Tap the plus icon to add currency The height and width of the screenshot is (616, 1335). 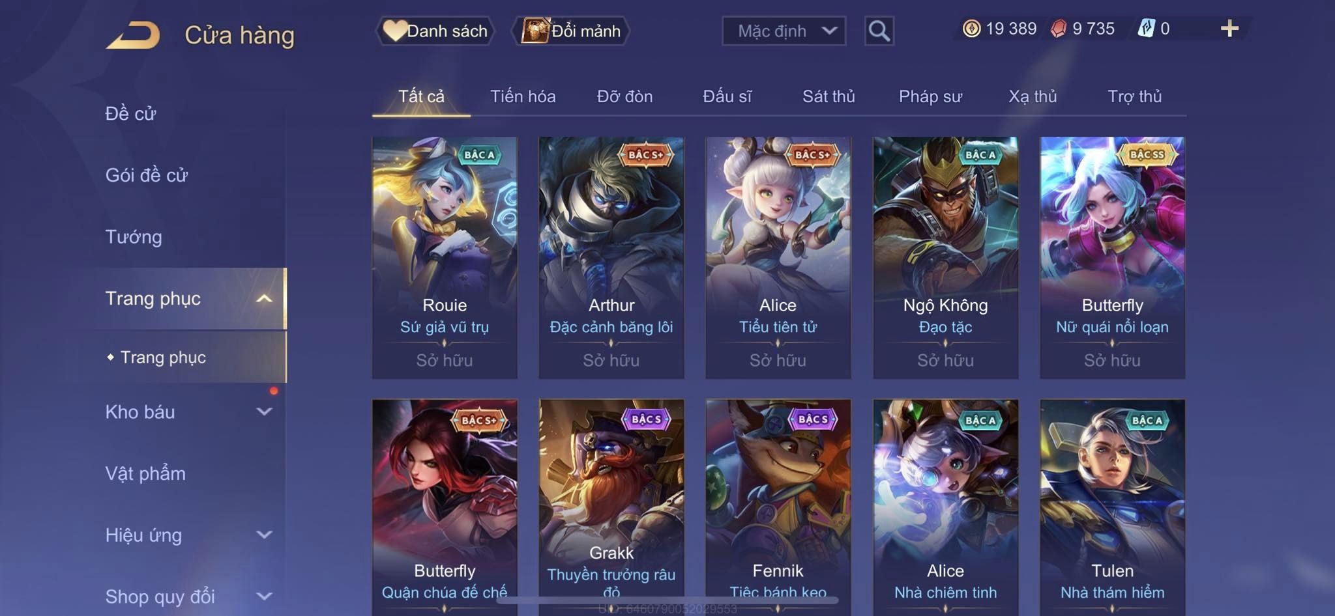1229,29
